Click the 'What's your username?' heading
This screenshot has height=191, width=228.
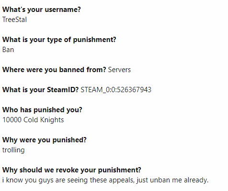tap(42, 10)
